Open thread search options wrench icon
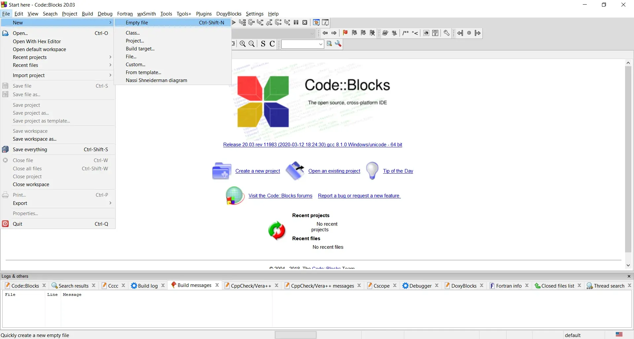 click(x=338, y=44)
